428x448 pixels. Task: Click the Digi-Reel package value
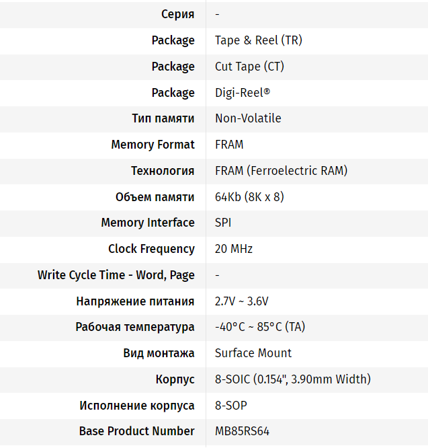[x=243, y=93]
